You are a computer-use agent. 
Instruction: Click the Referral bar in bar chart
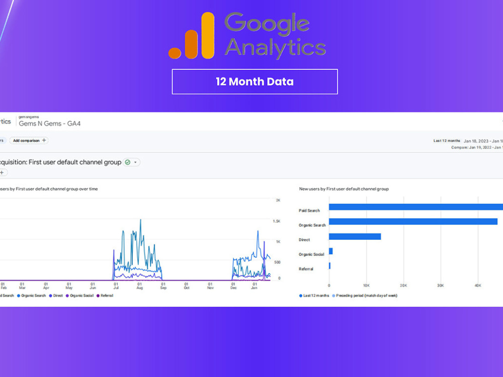(329, 266)
